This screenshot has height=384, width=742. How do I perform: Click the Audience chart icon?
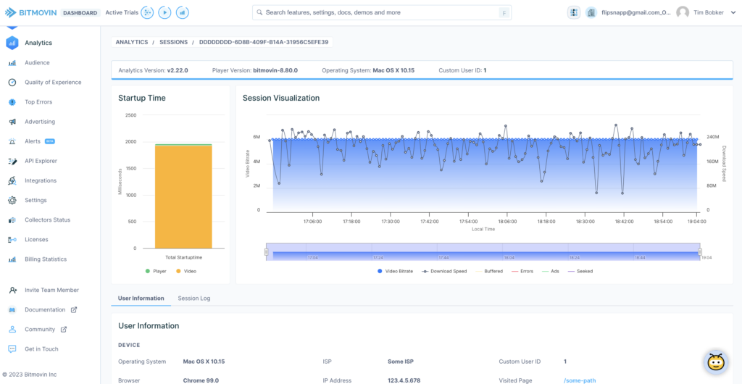[x=12, y=63]
